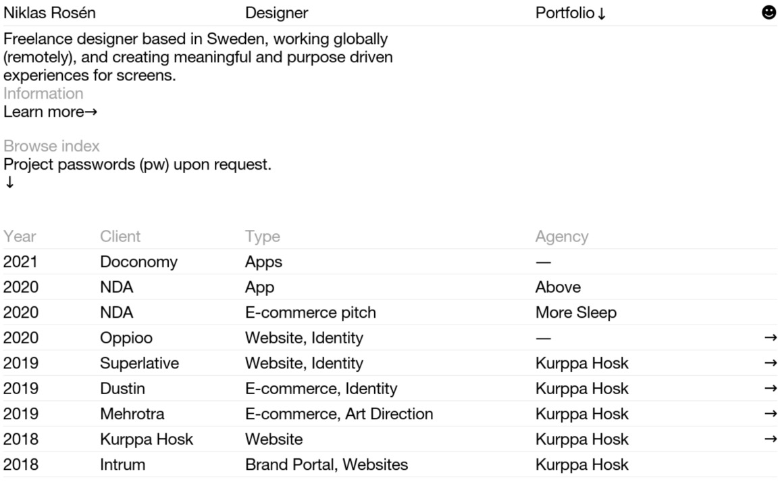Expand the Portfolio dropdown in header
778x482 pixels.
571,13
